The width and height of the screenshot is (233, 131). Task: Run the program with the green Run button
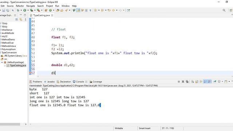click(x=25, y=11)
